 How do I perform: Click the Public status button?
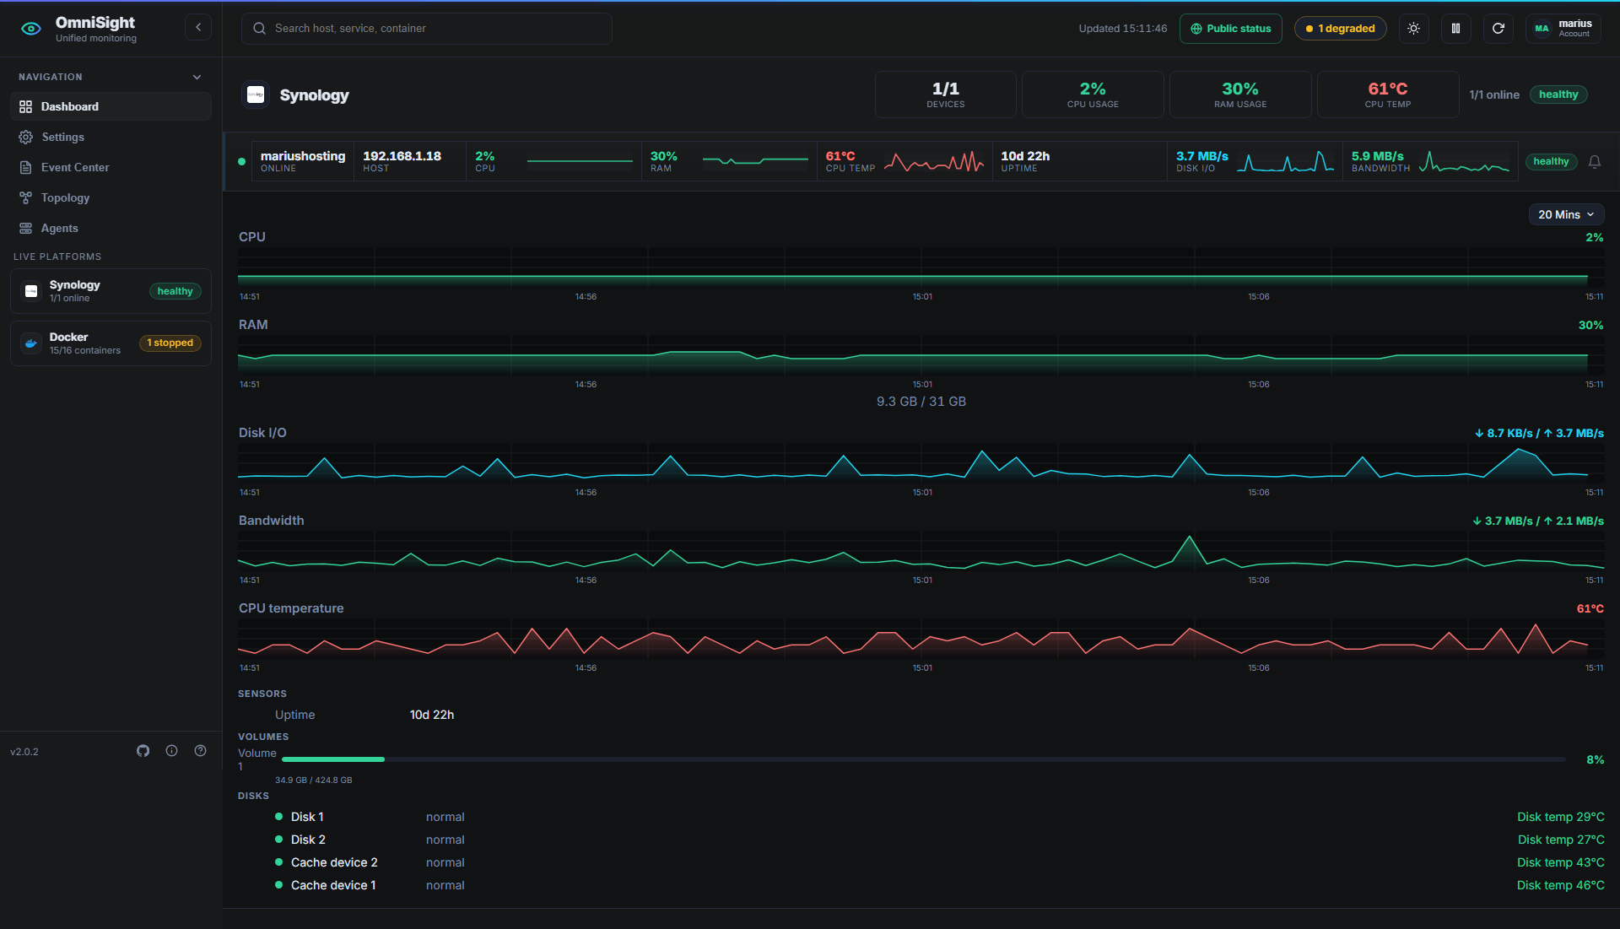coord(1231,29)
